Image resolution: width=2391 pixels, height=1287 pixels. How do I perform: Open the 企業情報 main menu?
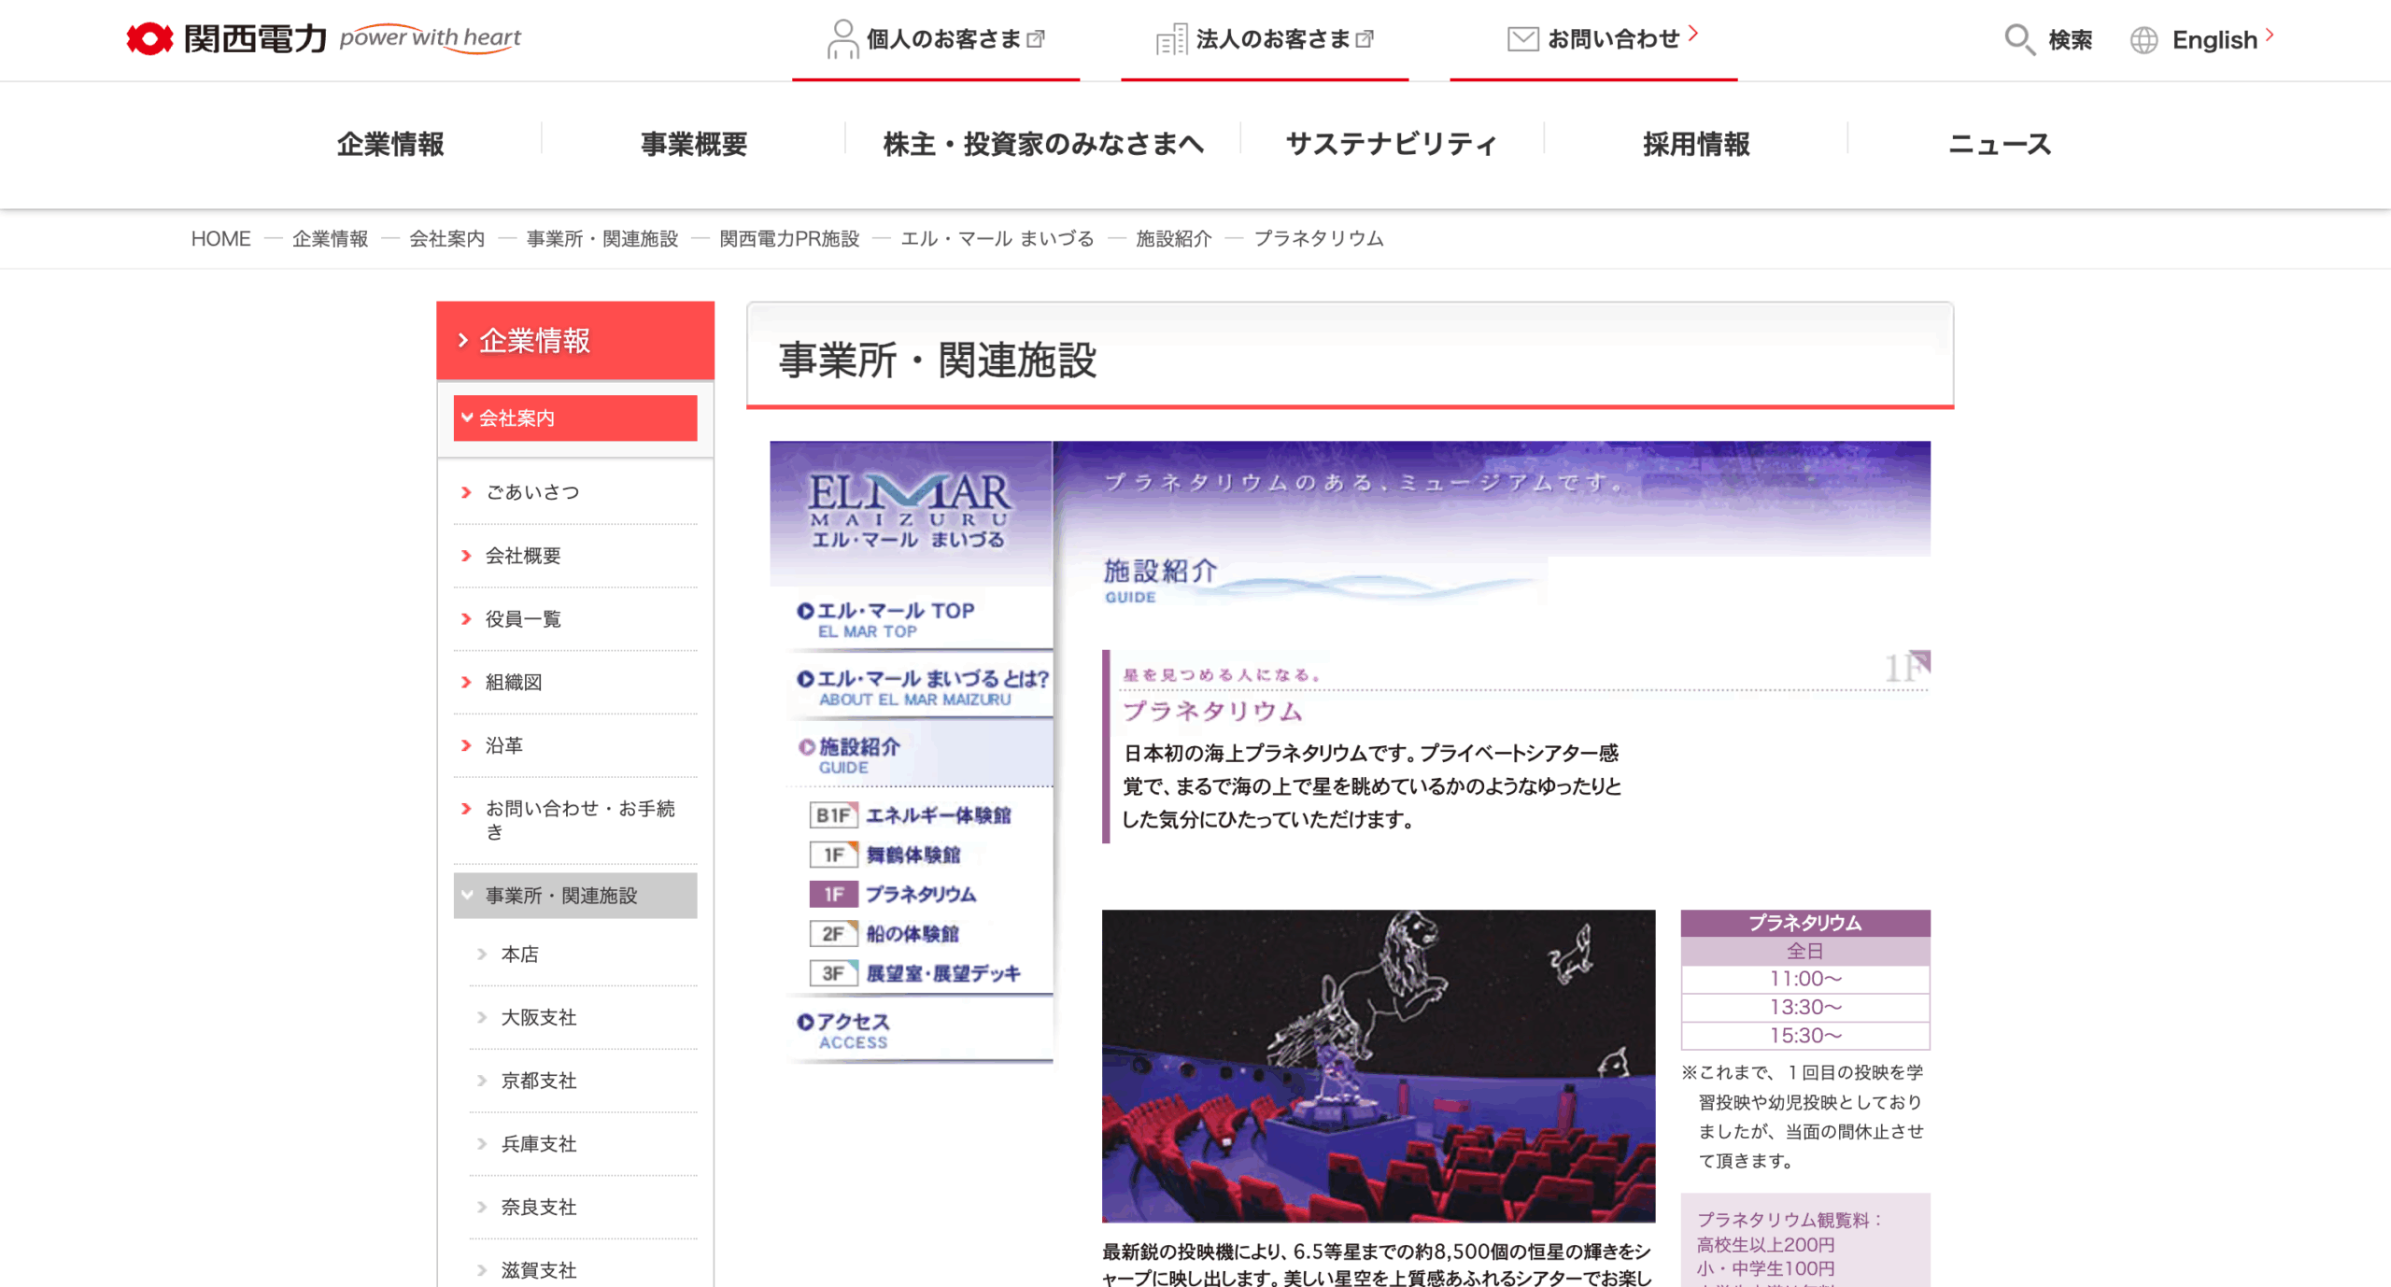coord(390,144)
